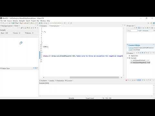Open the Declaration tab

60,81
